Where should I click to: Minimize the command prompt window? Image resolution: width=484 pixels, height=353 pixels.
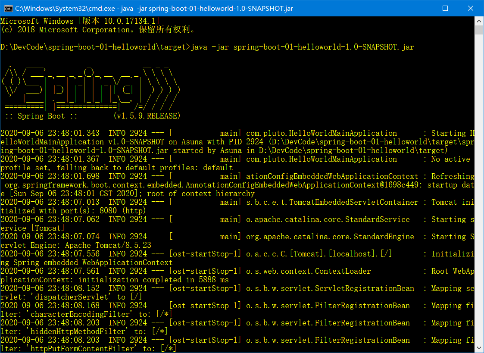click(420, 8)
